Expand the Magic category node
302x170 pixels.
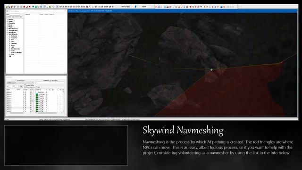[8, 27]
